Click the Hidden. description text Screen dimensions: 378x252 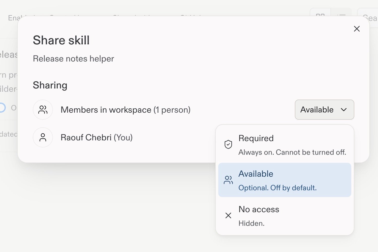(x=251, y=223)
